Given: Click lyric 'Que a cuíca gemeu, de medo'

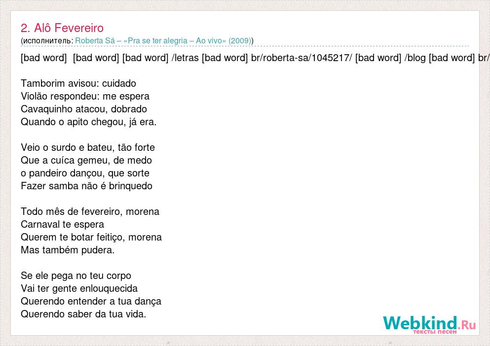Looking at the screenshot, I should click(x=86, y=160).
